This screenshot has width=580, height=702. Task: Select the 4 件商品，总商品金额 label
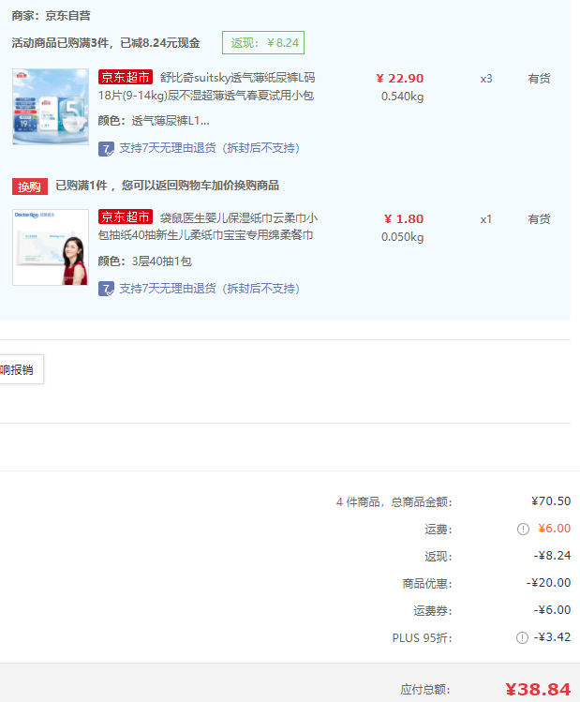click(x=394, y=502)
